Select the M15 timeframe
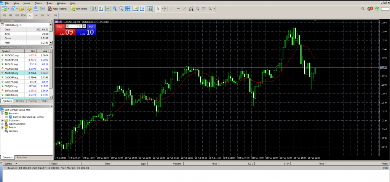 click(17, 15)
